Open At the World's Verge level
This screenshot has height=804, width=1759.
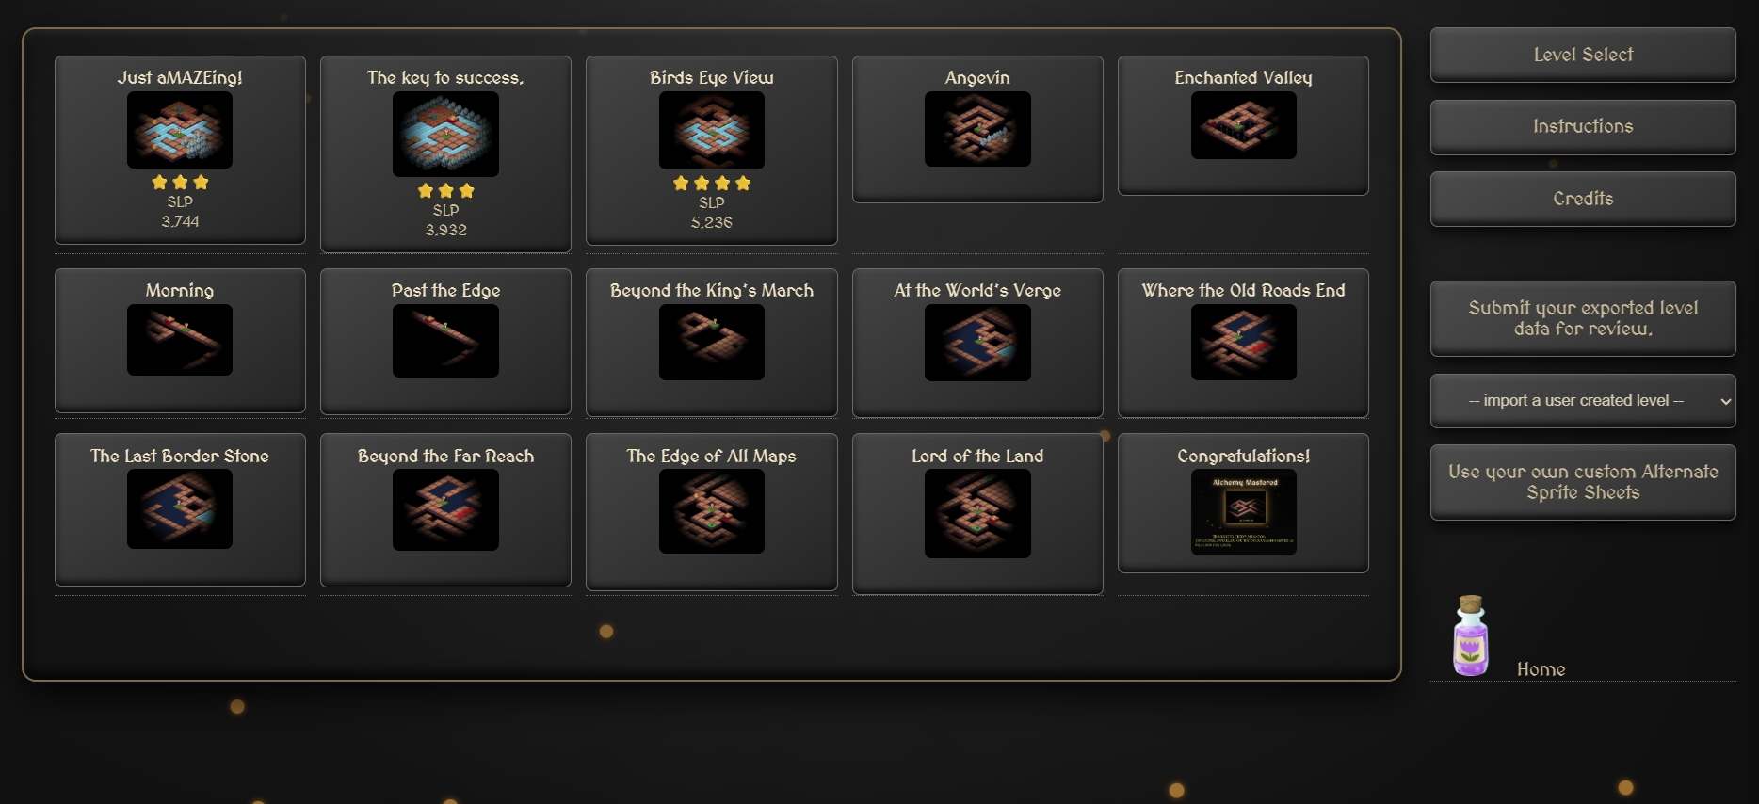977,343
